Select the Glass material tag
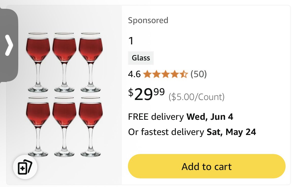Image resolution: width=297 pixels, height=187 pixels. pyautogui.click(x=141, y=58)
